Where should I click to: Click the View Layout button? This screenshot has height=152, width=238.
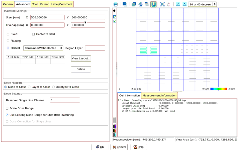point(81,59)
